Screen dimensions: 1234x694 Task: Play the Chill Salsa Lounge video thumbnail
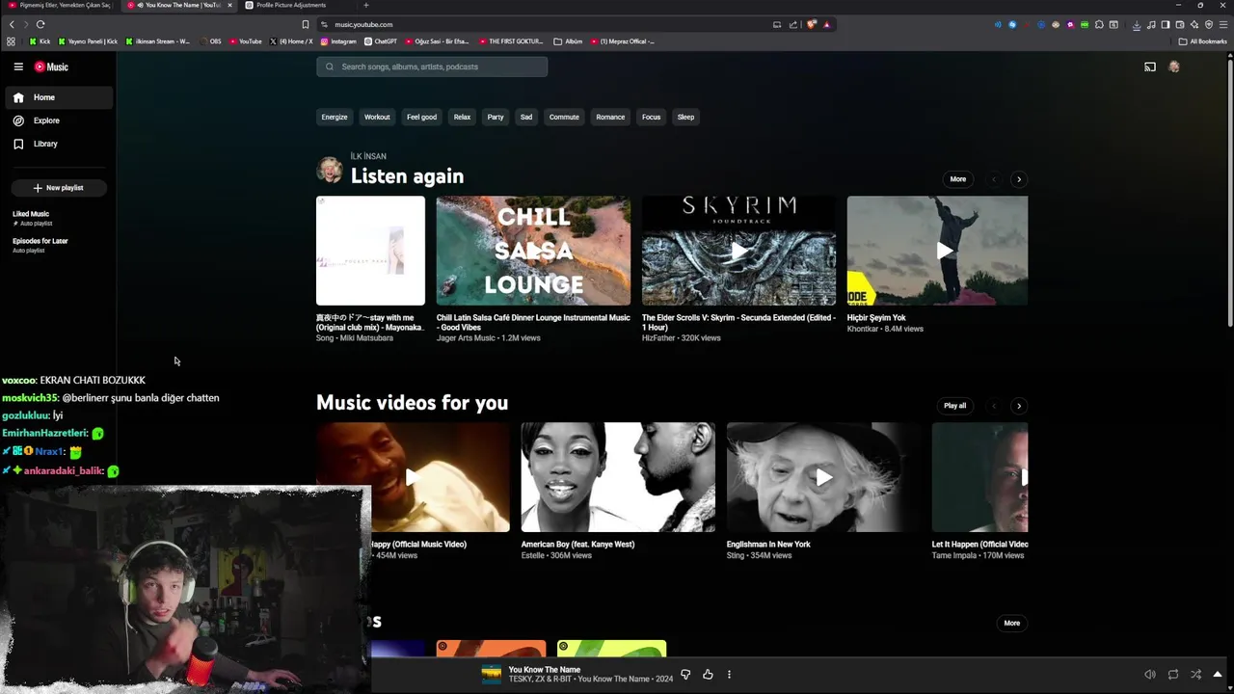click(533, 251)
